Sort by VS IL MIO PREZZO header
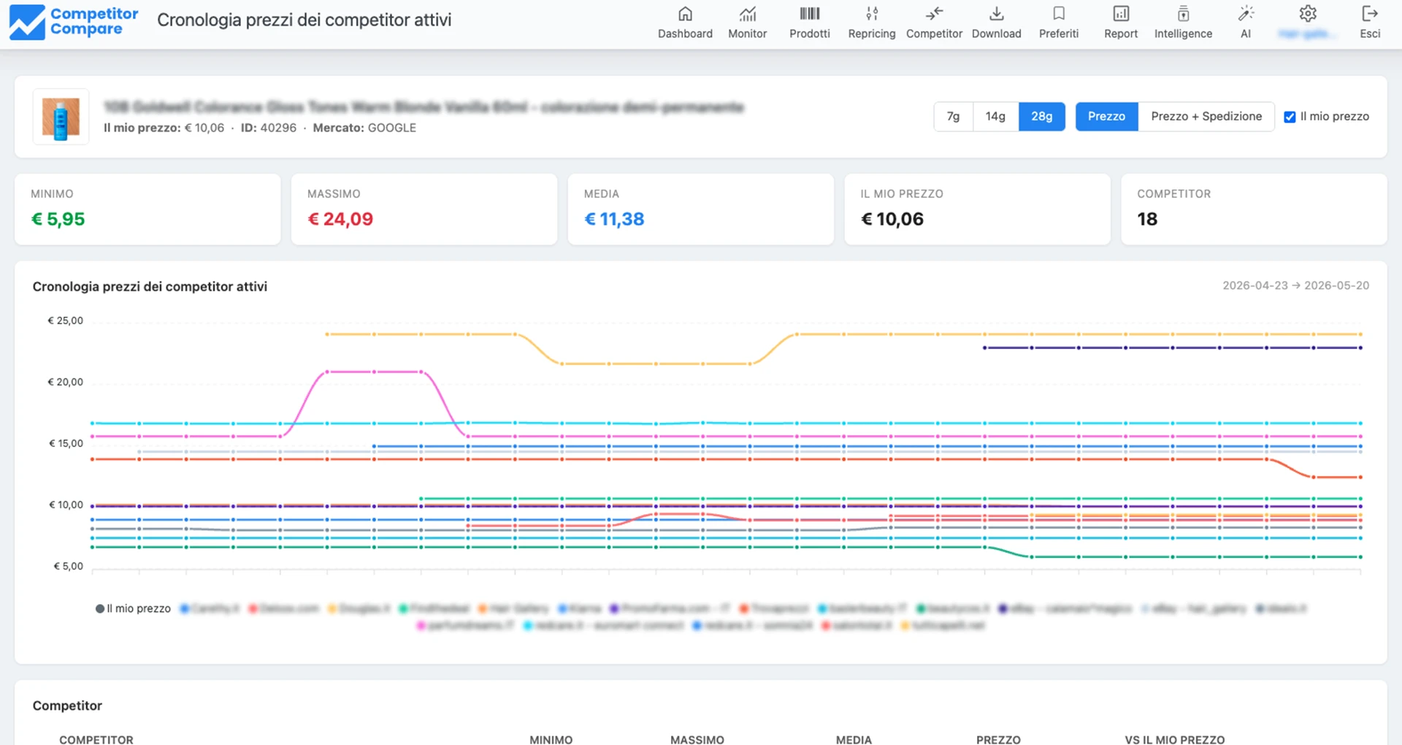1402x745 pixels. tap(1174, 739)
